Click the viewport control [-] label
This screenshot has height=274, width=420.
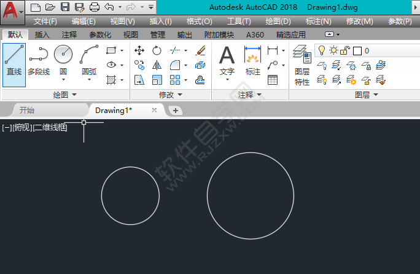7,128
